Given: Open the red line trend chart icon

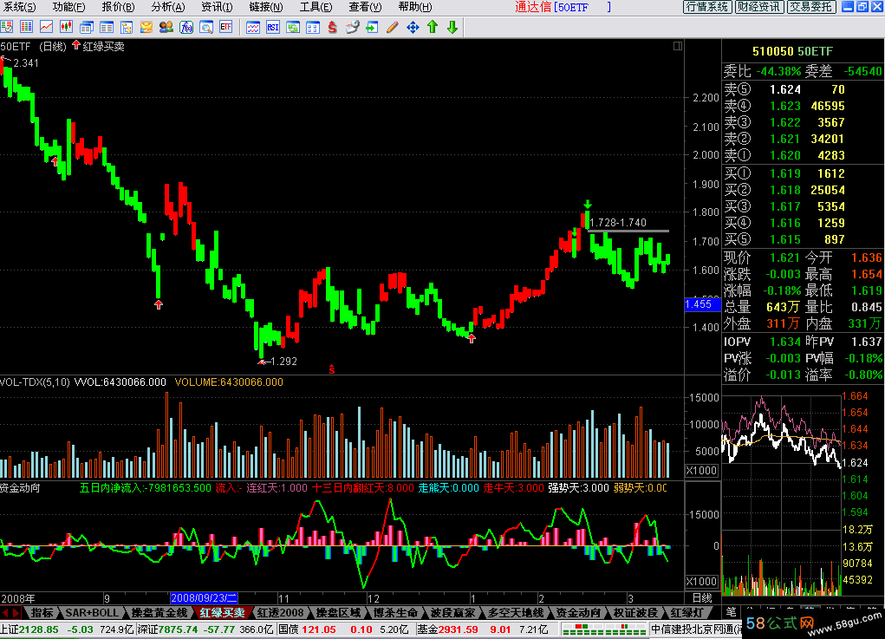Looking at the screenshot, I should click(x=46, y=27).
